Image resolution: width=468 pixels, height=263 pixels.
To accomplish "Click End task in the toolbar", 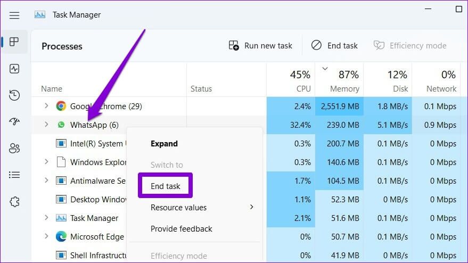I will 334,46.
